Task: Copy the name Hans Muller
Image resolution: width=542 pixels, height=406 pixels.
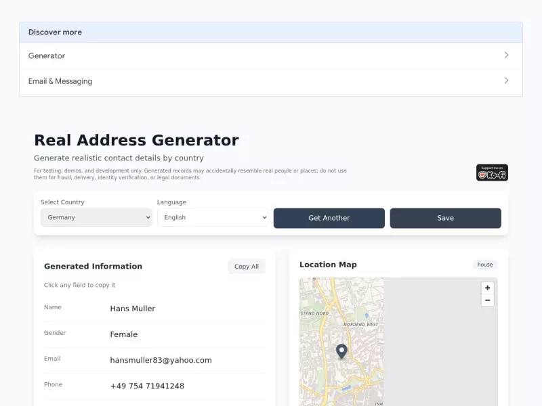Action: (x=132, y=309)
